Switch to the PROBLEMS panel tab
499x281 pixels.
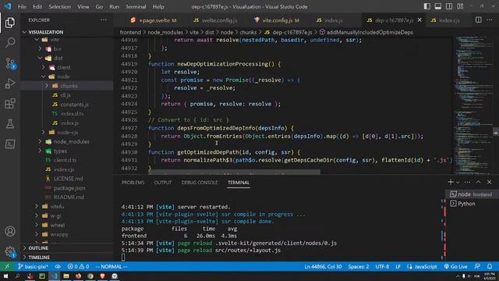133,183
